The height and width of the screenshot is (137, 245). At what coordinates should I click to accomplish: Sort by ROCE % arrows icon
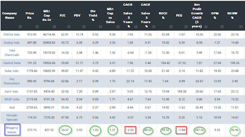pos(171,27)
